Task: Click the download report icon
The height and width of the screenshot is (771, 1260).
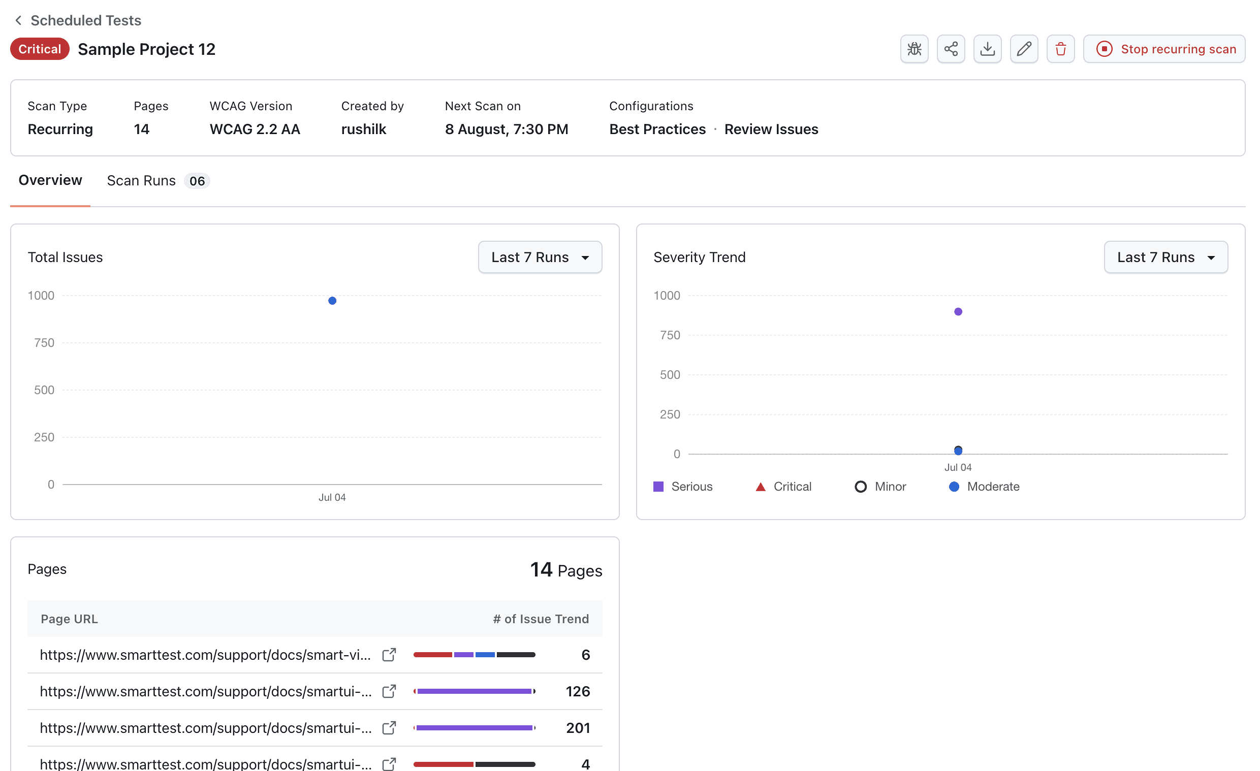Action: tap(987, 49)
